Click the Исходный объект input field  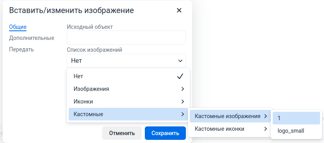coord(126,38)
